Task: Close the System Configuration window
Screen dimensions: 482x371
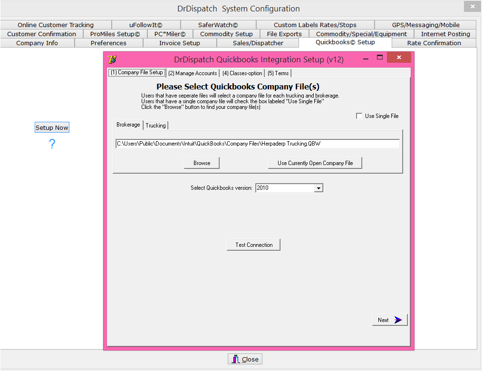Action: [472, 7]
